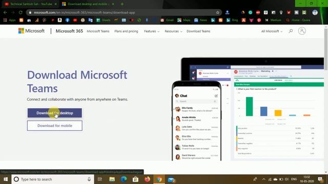Open the Apps bookmark shortcut

tap(10, 20)
